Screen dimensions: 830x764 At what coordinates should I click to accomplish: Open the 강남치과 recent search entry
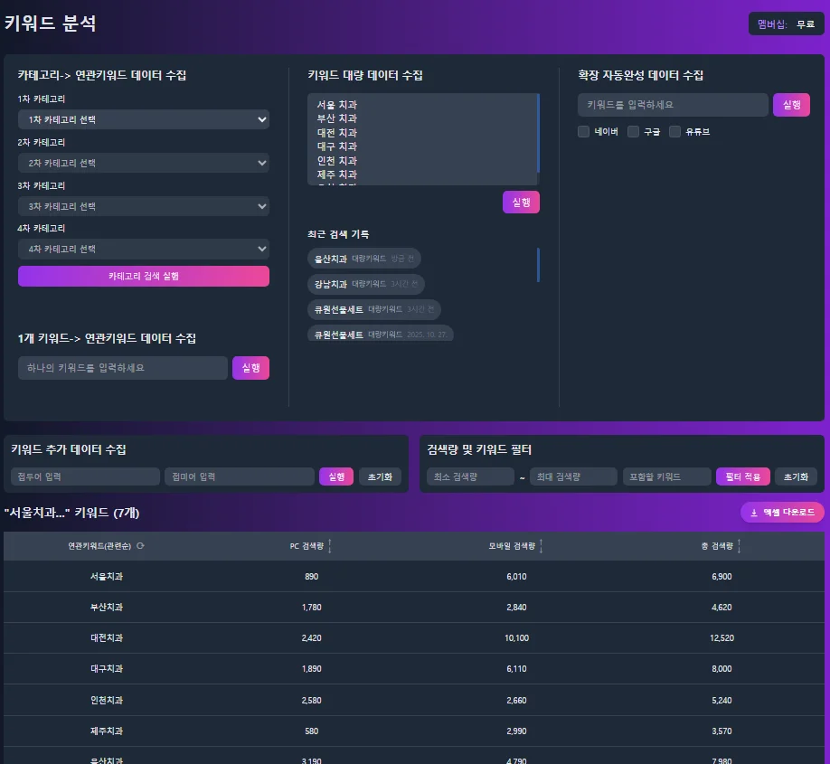point(364,284)
